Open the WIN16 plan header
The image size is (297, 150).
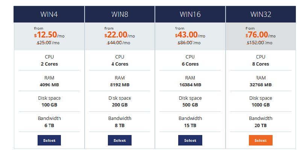coord(190,14)
